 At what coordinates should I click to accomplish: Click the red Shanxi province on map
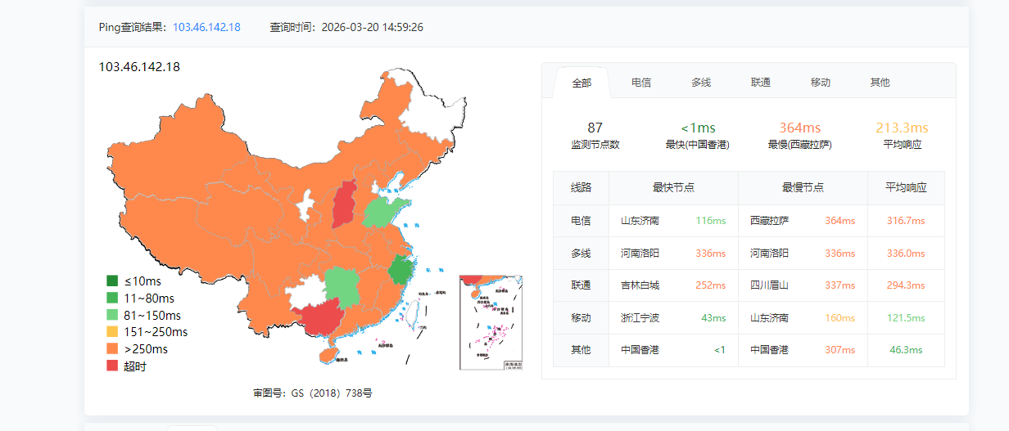(x=344, y=204)
